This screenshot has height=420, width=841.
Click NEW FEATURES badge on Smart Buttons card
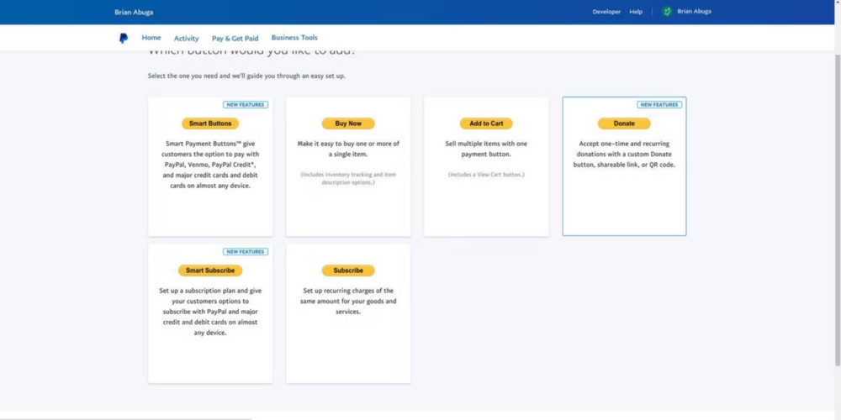pyautogui.click(x=246, y=105)
